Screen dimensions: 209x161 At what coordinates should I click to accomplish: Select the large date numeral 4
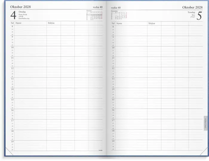click(13, 15)
